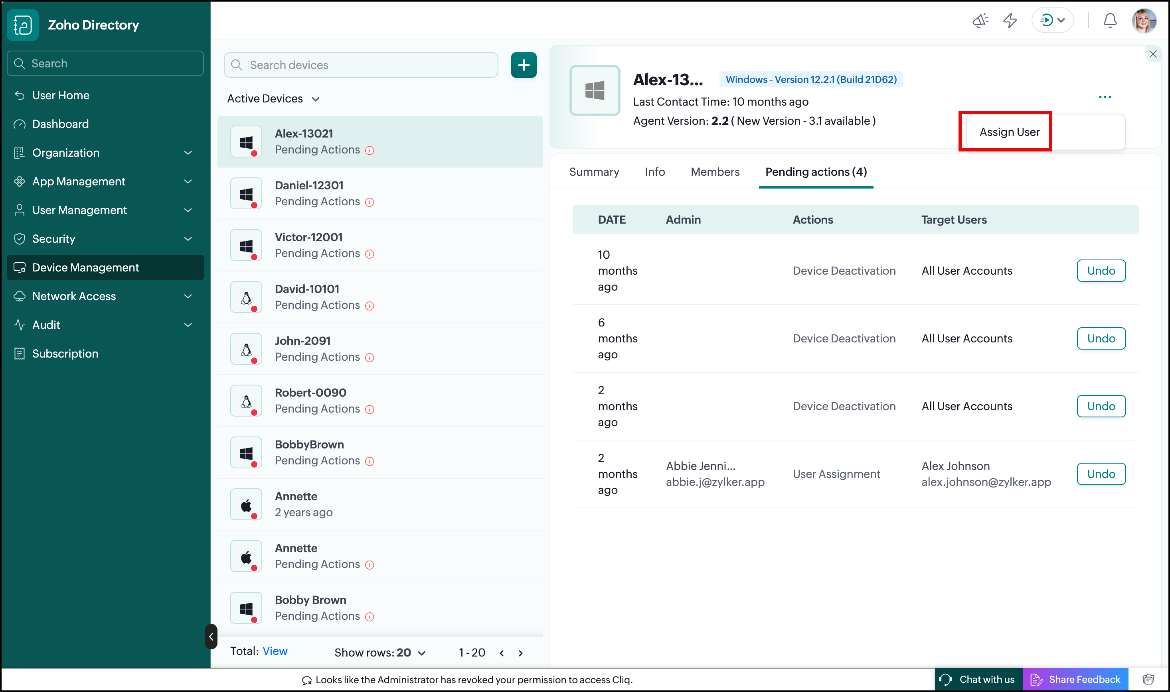Switch to the Summary tab
The width and height of the screenshot is (1170, 692).
pyautogui.click(x=594, y=171)
